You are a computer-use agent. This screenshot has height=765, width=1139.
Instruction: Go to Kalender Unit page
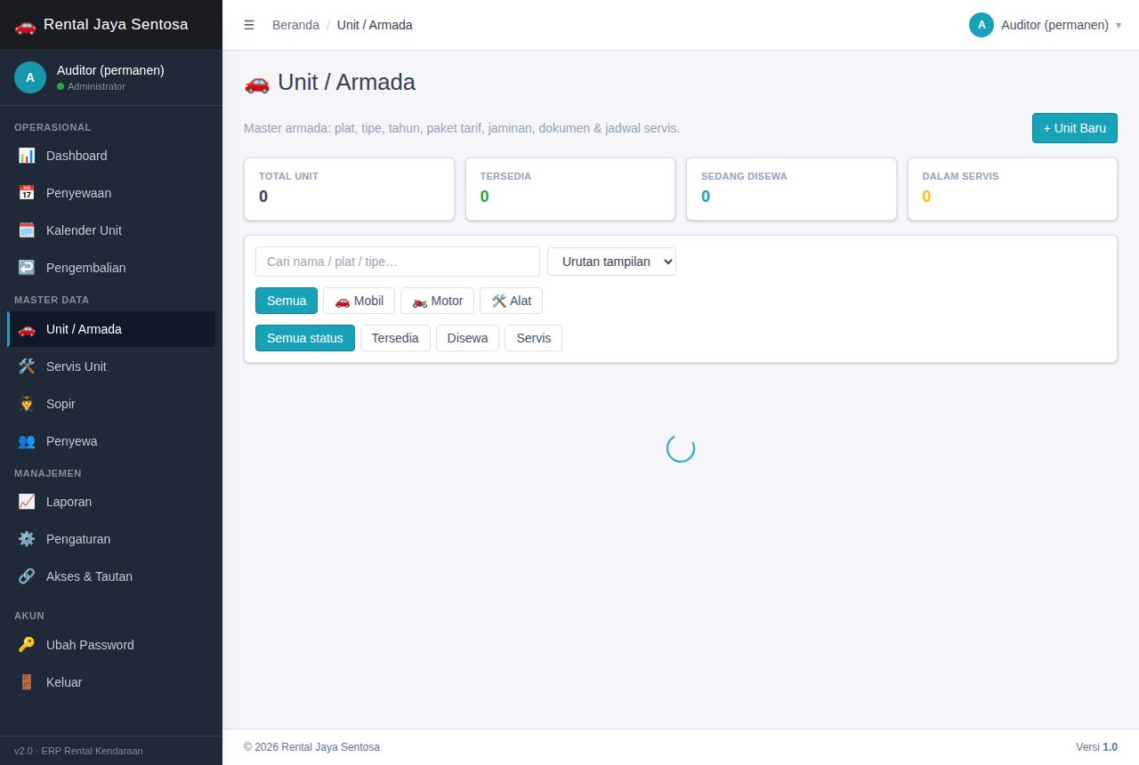point(111,230)
